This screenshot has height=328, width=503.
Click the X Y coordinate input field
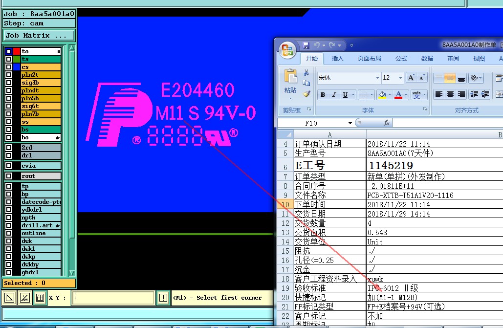coord(113,298)
